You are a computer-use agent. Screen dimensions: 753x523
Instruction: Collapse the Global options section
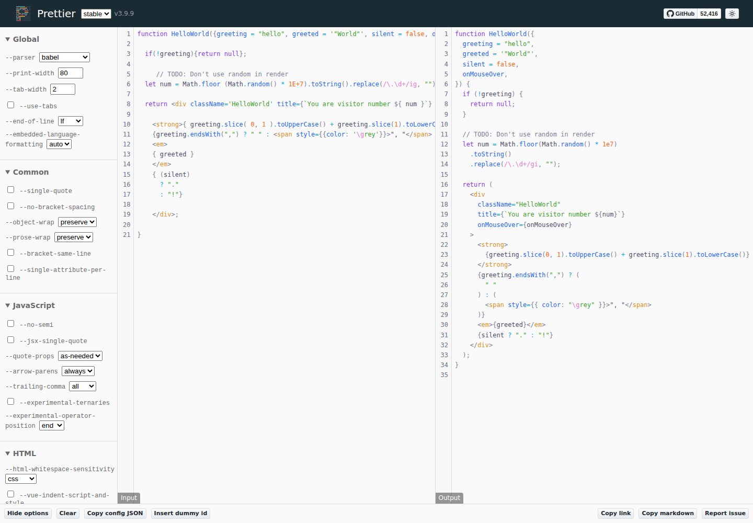coord(22,39)
